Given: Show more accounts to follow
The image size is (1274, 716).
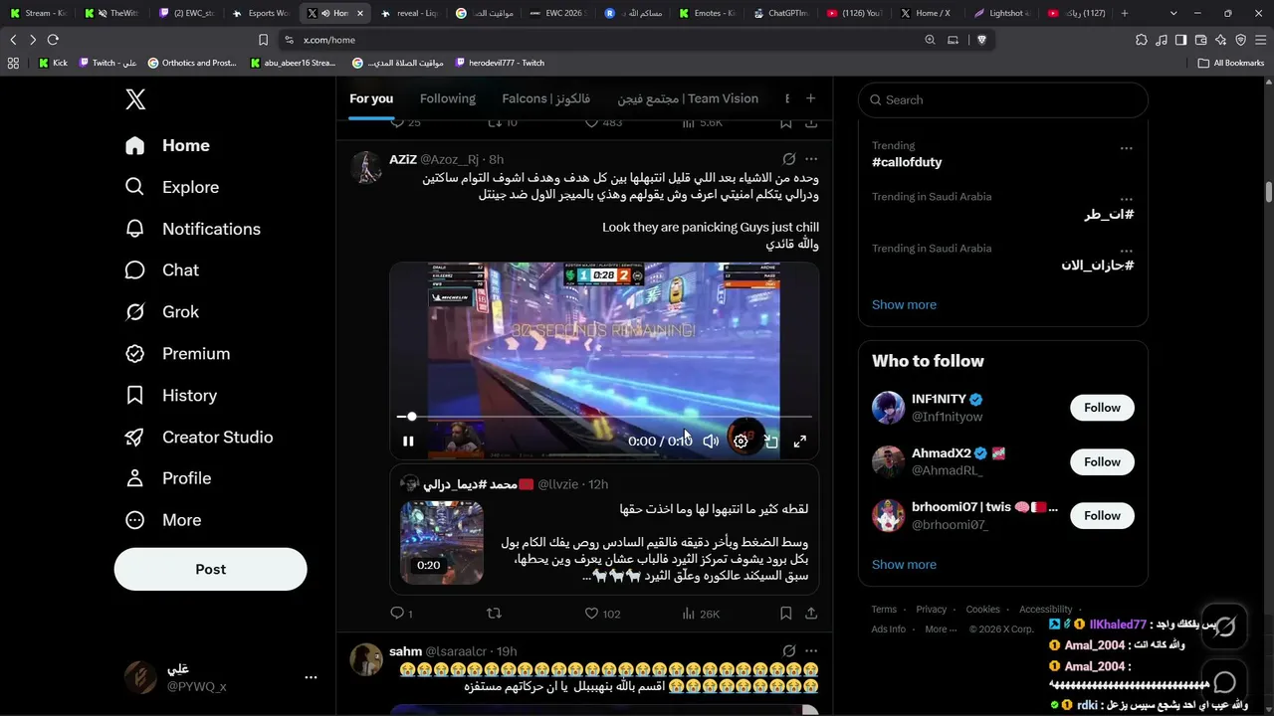Looking at the screenshot, I should (904, 564).
